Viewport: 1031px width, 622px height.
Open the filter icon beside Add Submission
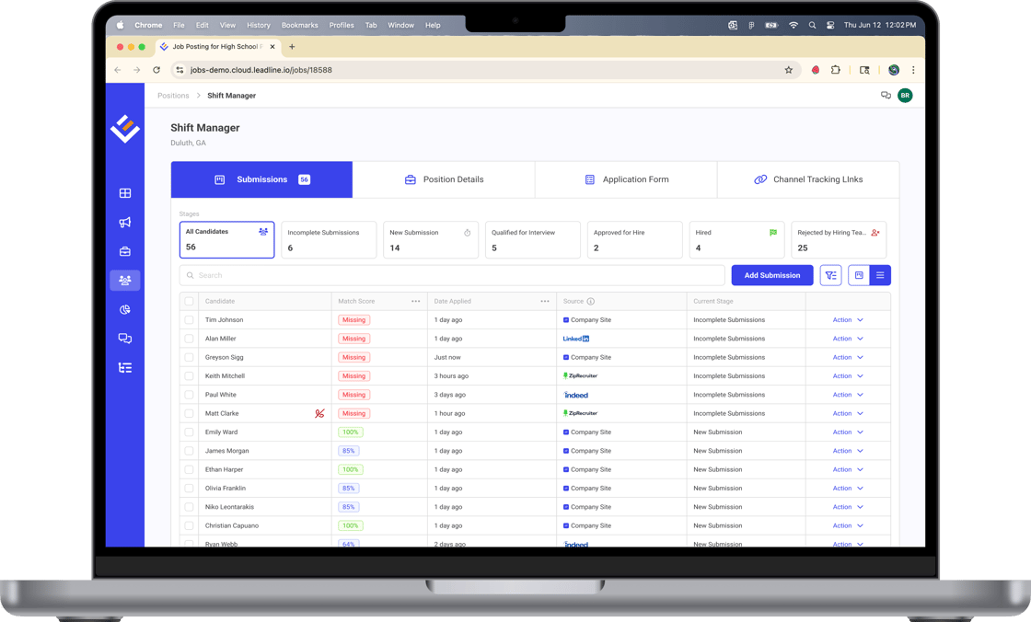coord(831,275)
